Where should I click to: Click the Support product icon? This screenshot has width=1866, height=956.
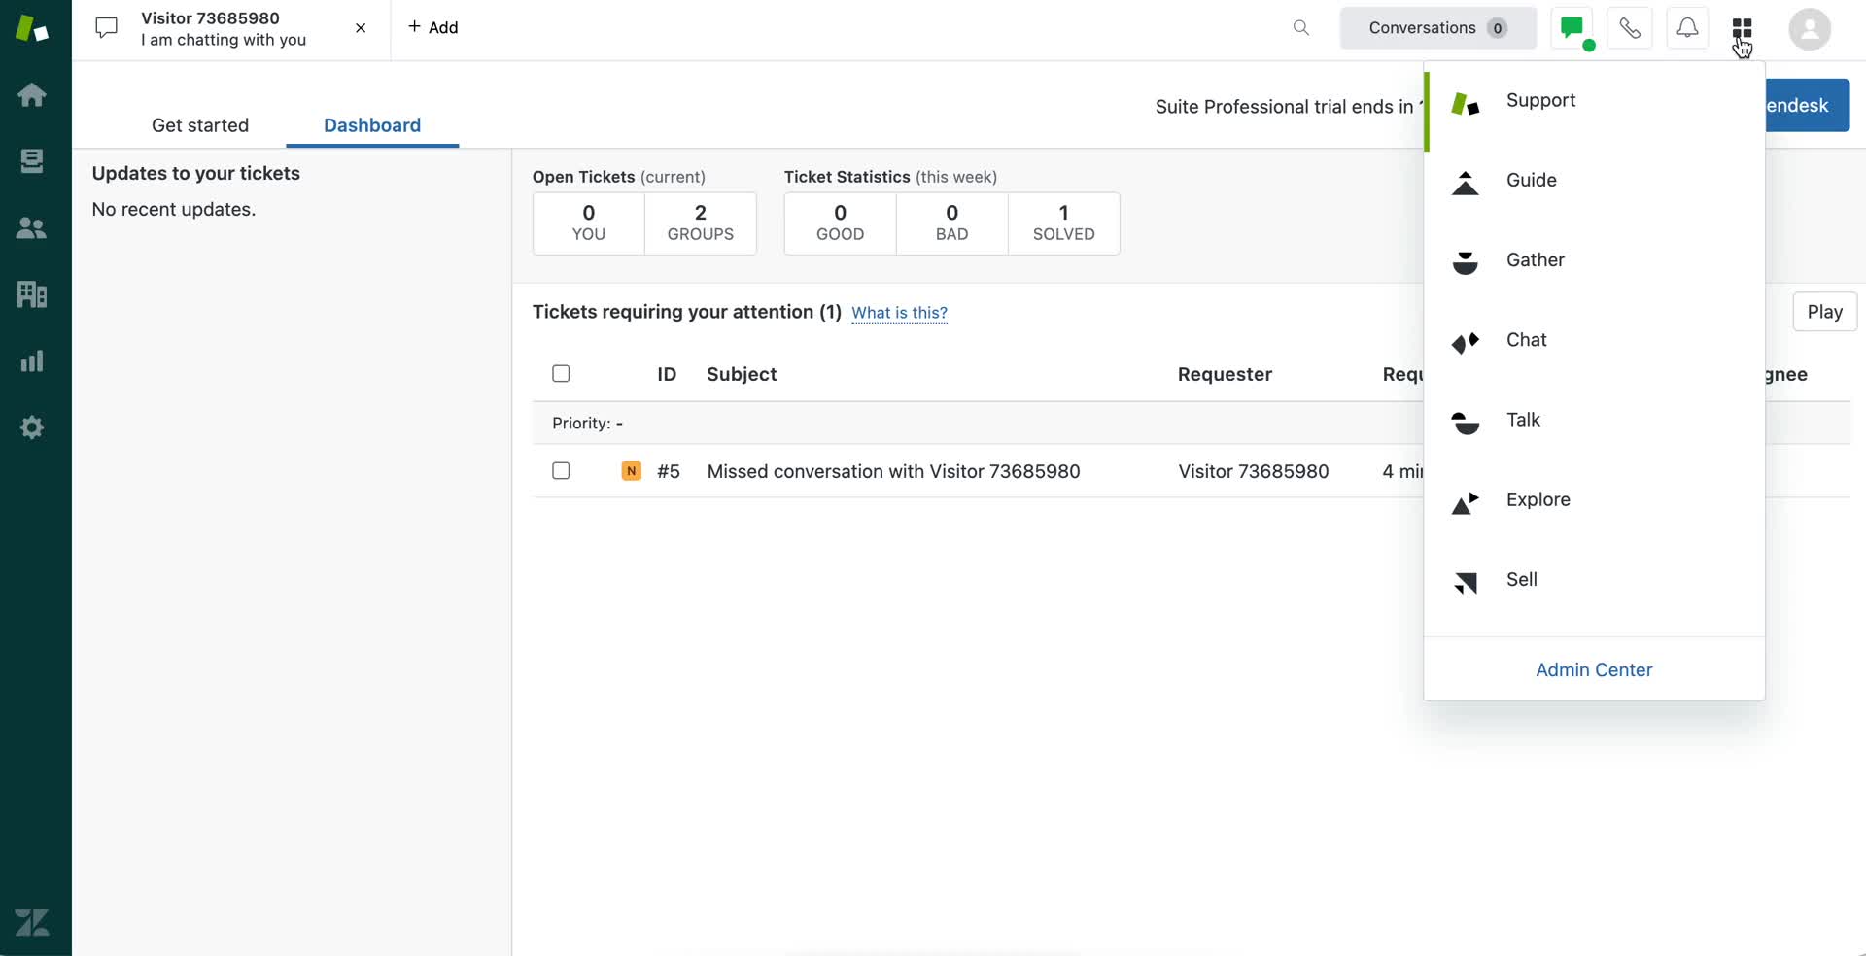coord(1466,102)
